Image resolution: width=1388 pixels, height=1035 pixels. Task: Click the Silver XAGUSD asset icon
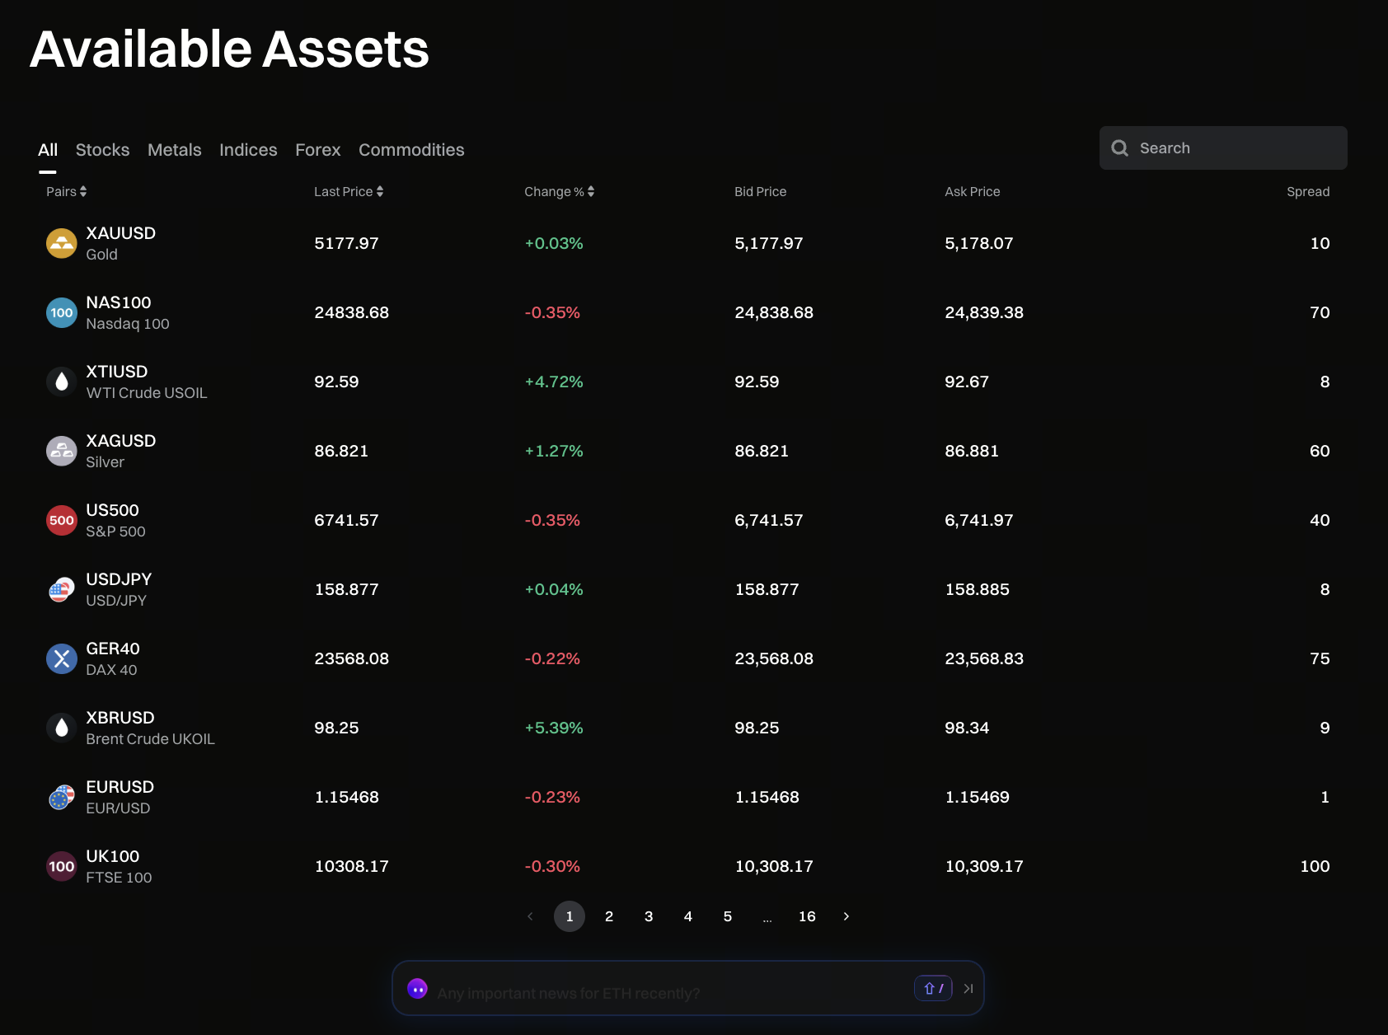[62, 452]
